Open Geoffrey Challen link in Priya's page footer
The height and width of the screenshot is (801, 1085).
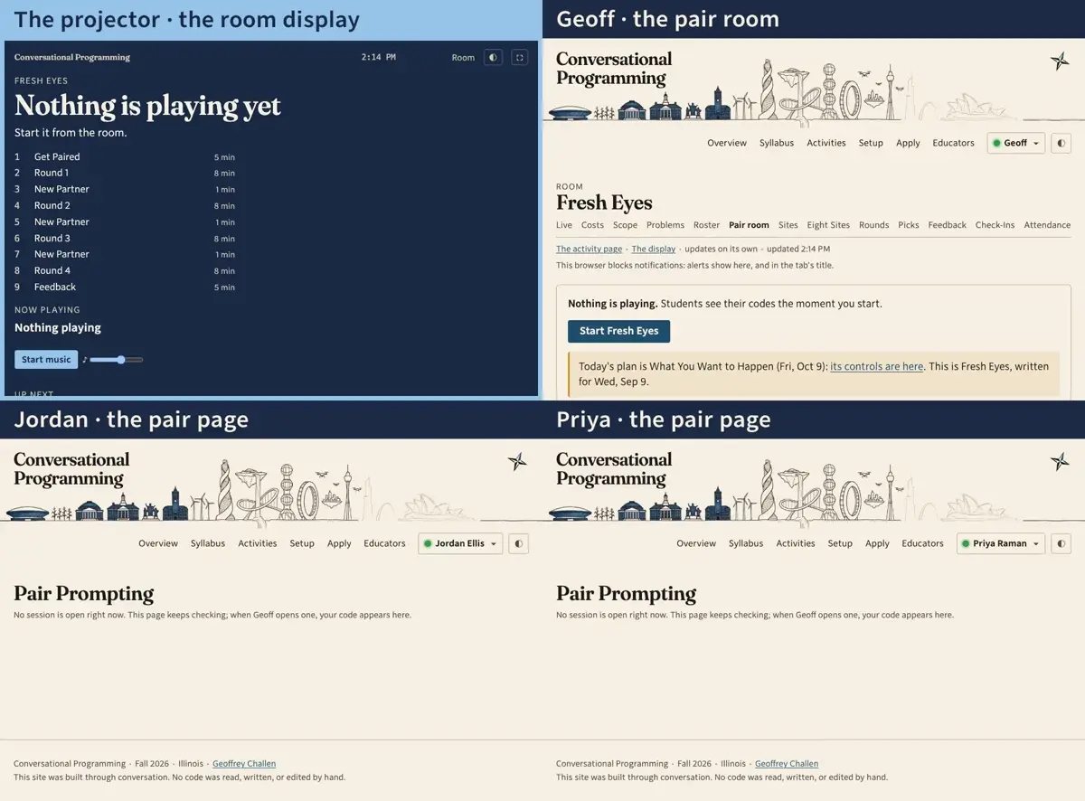787,764
